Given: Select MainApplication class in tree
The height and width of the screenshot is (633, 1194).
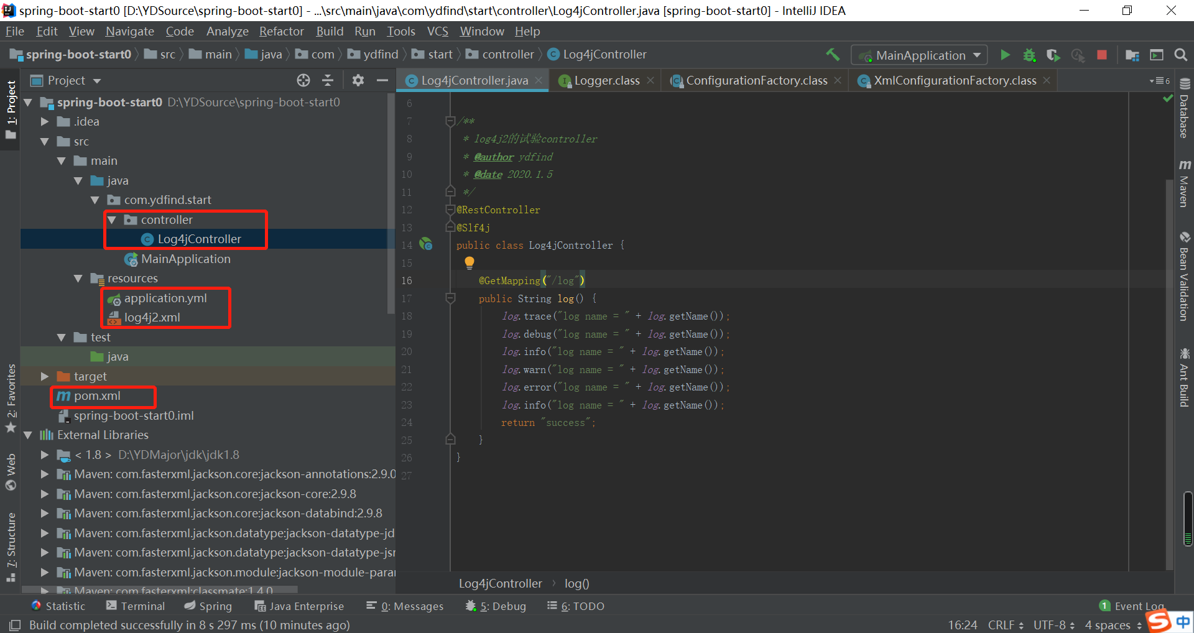Looking at the screenshot, I should 185,259.
